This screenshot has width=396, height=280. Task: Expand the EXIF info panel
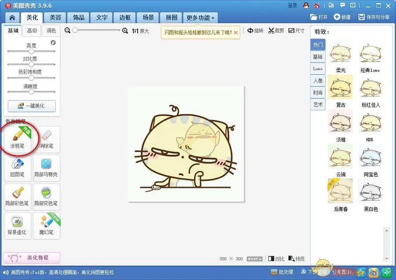tap(254, 259)
